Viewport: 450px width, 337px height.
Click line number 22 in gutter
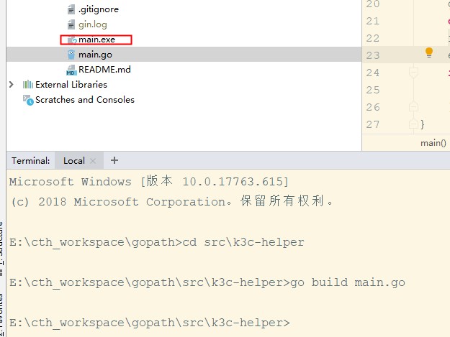click(x=373, y=38)
